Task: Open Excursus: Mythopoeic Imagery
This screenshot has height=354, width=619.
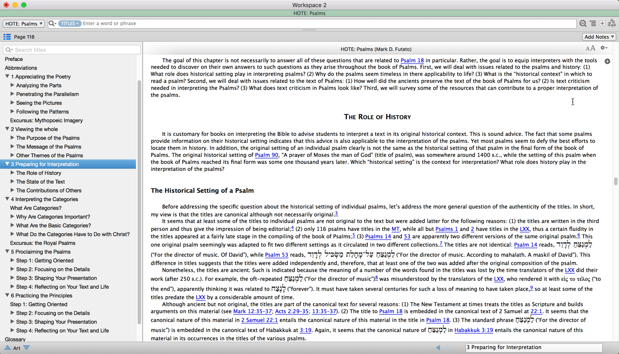Action: (x=46, y=120)
